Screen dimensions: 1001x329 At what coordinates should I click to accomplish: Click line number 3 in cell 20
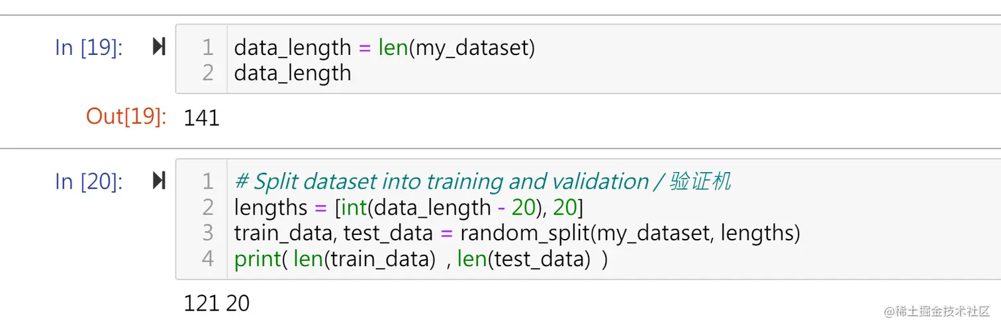pos(208,233)
